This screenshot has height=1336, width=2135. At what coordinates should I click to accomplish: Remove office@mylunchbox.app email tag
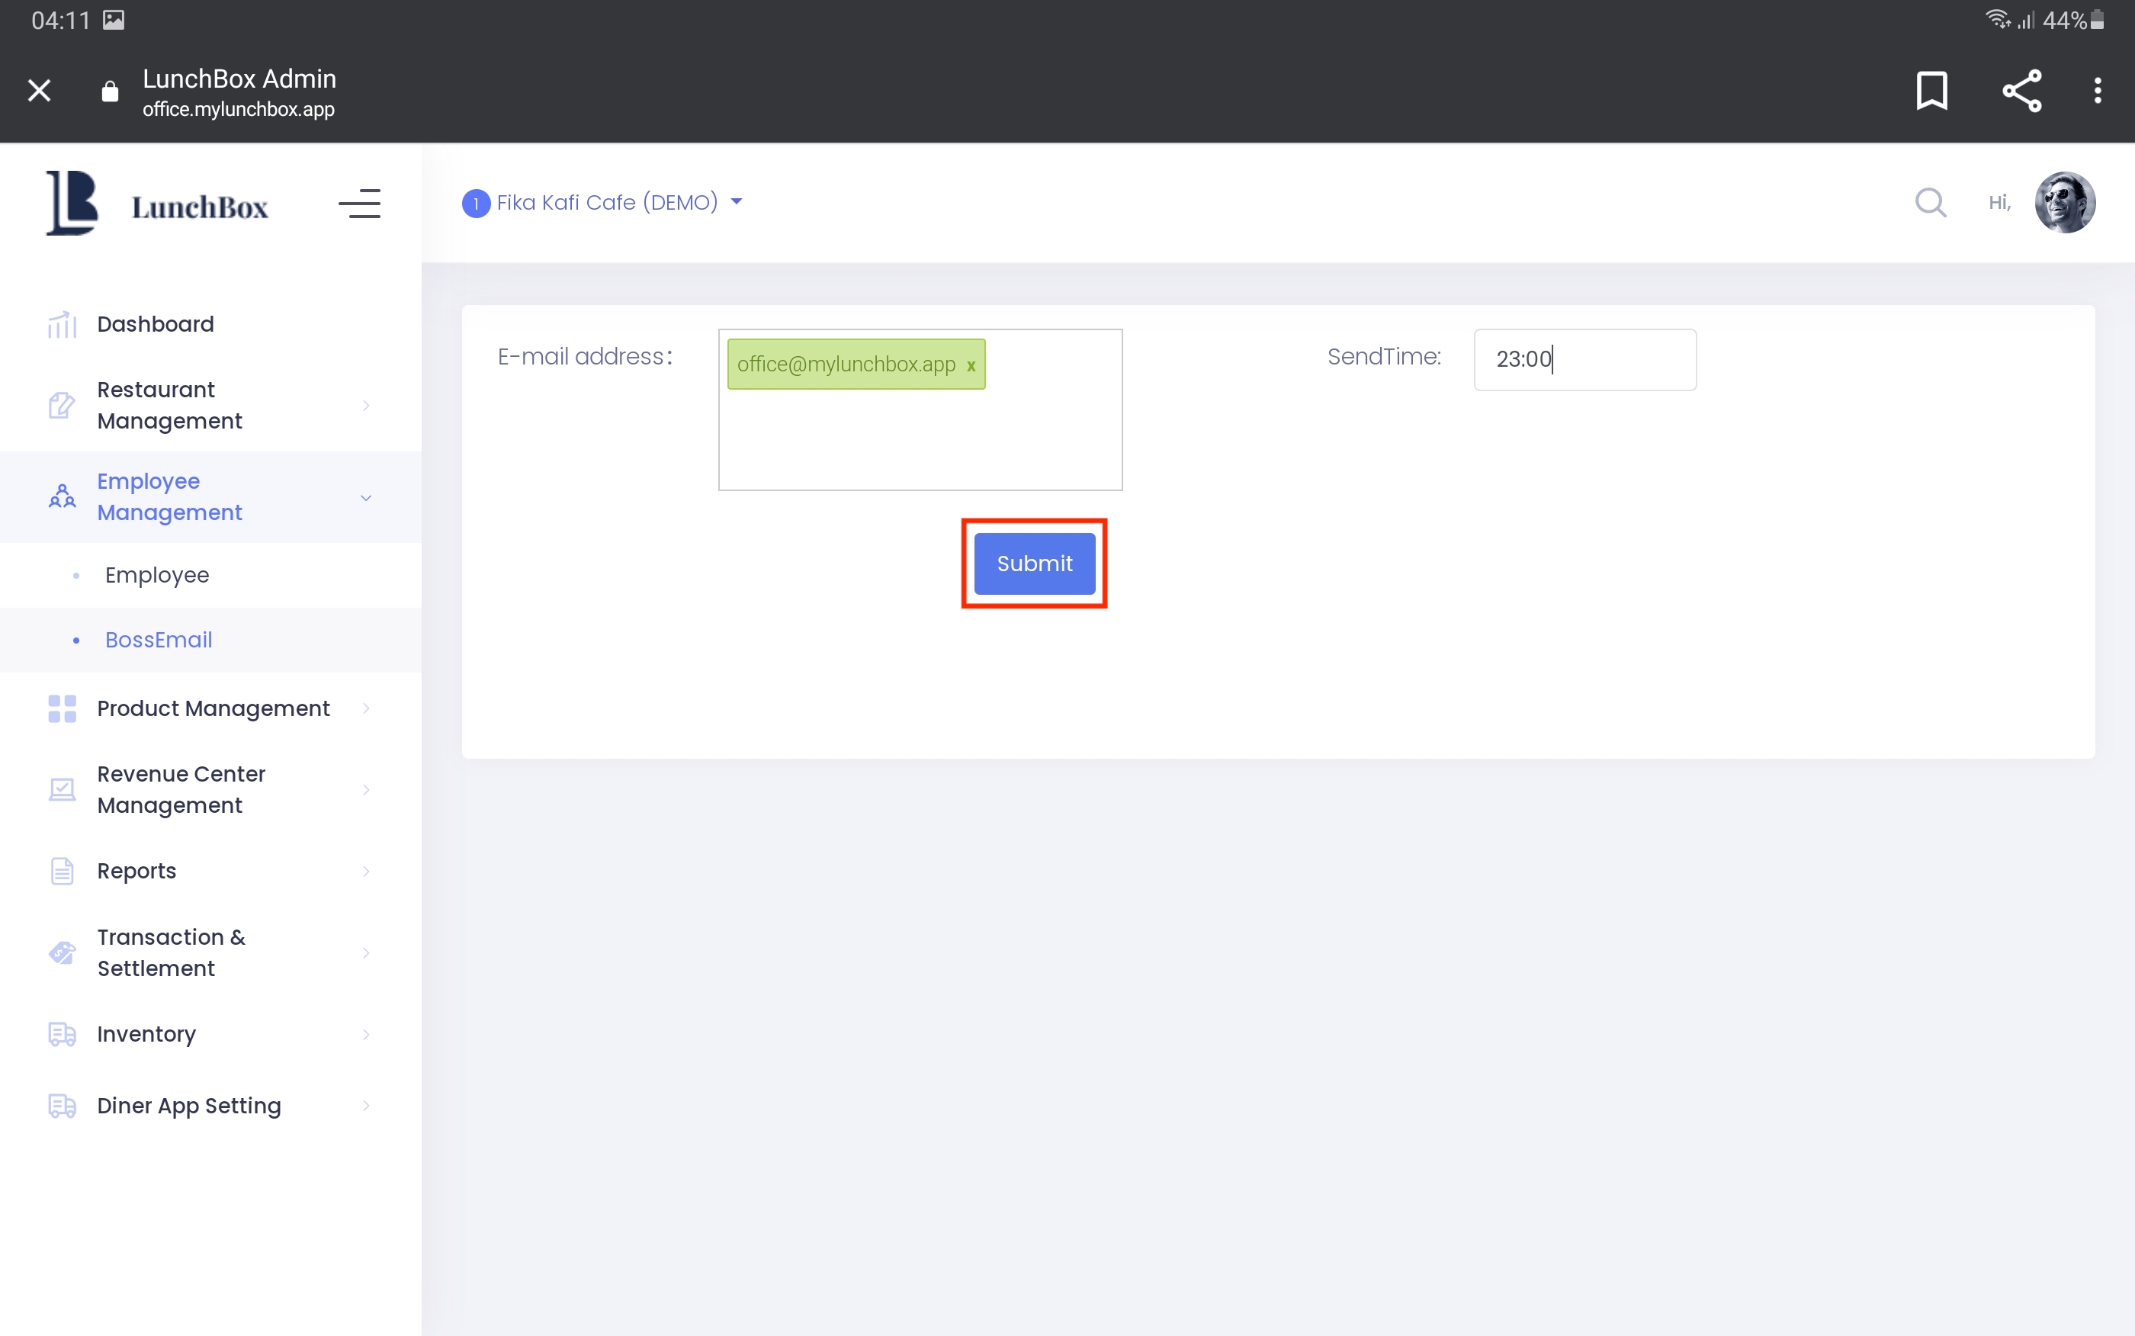coord(971,366)
